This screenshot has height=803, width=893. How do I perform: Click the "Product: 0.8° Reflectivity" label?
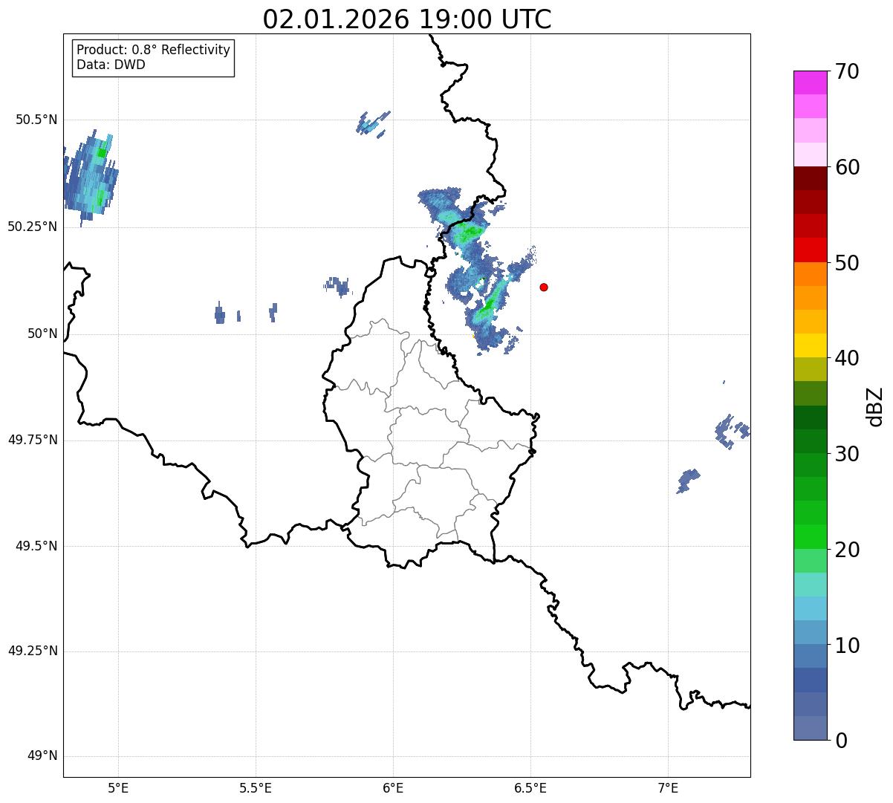click(x=154, y=50)
